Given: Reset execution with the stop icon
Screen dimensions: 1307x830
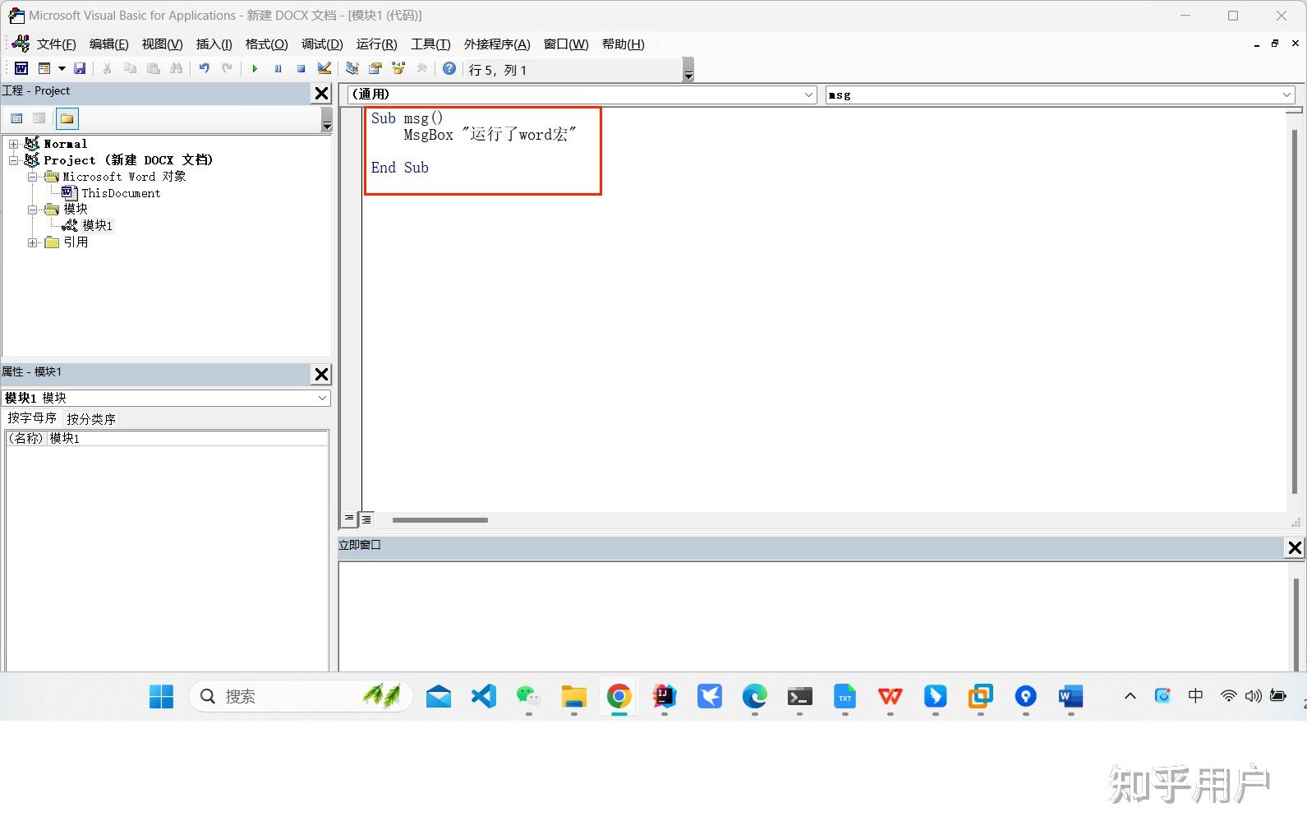Looking at the screenshot, I should [301, 69].
